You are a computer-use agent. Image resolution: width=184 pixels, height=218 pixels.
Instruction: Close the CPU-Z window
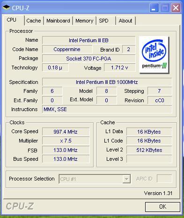click(176, 8)
